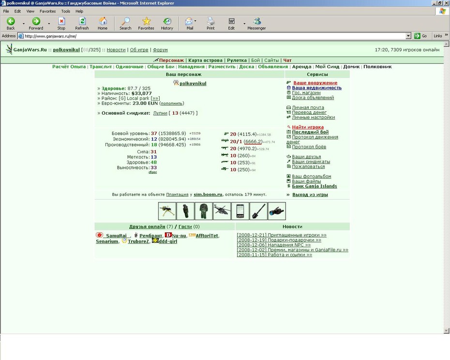Image resolution: width=450 pixels, height=360 pixels.
Task: Open Расчёт Опыта link
Action: pos(69,67)
